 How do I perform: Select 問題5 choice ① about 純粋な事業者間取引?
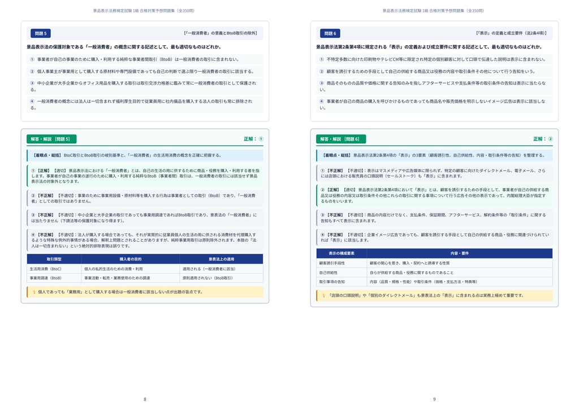click(145, 59)
